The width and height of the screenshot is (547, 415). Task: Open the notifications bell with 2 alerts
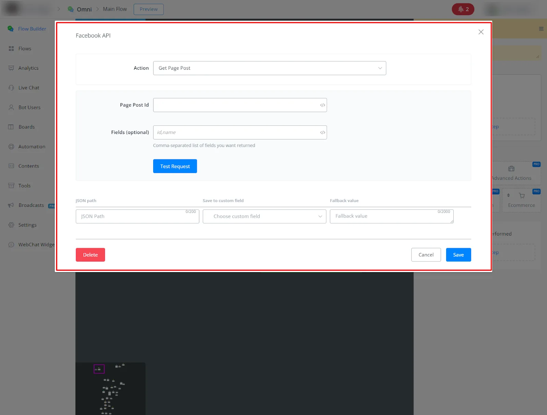click(463, 9)
